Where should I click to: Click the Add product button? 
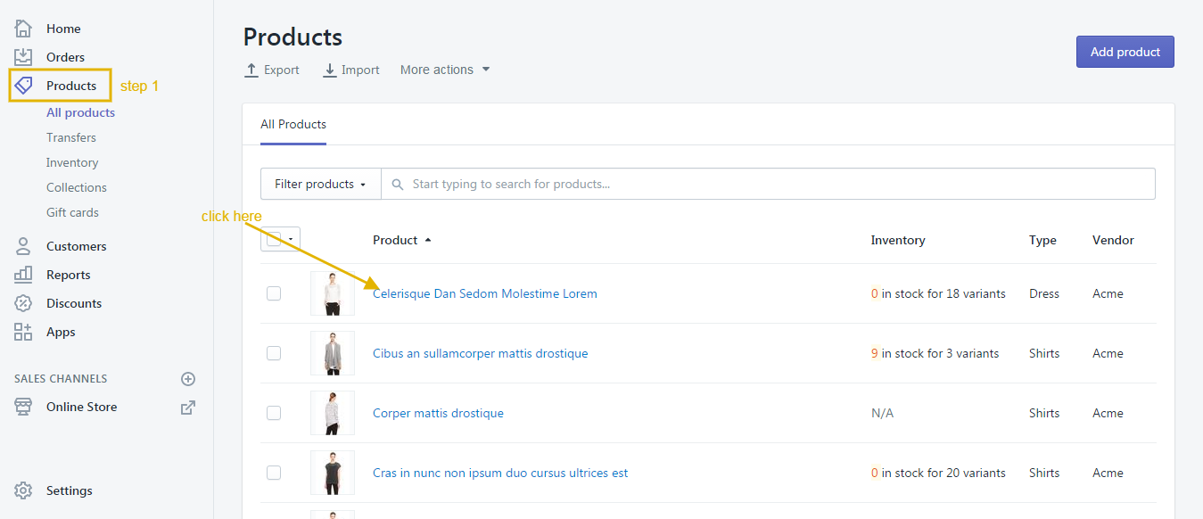pos(1125,52)
